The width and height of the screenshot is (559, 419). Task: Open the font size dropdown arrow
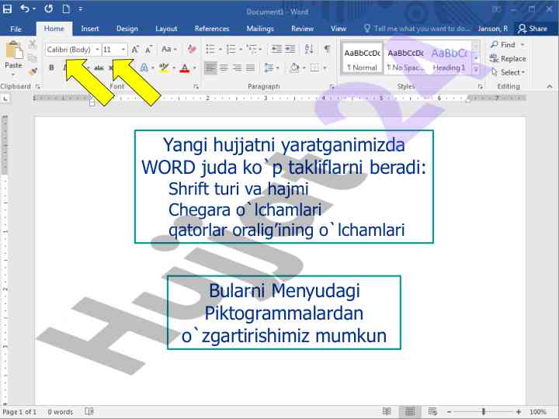point(123,49)
